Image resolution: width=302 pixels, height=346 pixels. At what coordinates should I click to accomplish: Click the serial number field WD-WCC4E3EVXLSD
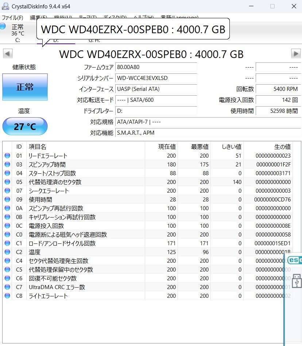156,78
